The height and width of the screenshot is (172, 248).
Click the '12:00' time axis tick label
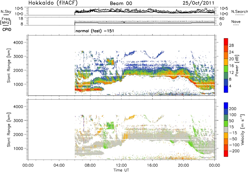click(x=121, y=165)
